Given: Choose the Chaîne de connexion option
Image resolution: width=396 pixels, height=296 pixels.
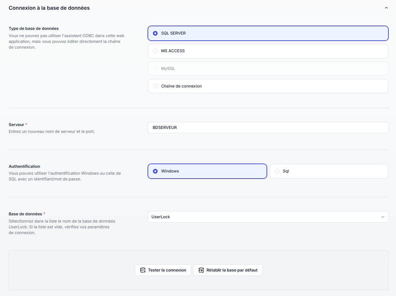Looking at the screenshot, I should 268,86.
